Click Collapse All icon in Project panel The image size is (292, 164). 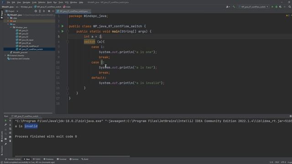click(x=44, y=11)
